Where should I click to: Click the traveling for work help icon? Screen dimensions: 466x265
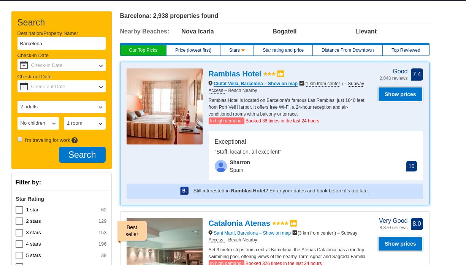tap(74, 140)
